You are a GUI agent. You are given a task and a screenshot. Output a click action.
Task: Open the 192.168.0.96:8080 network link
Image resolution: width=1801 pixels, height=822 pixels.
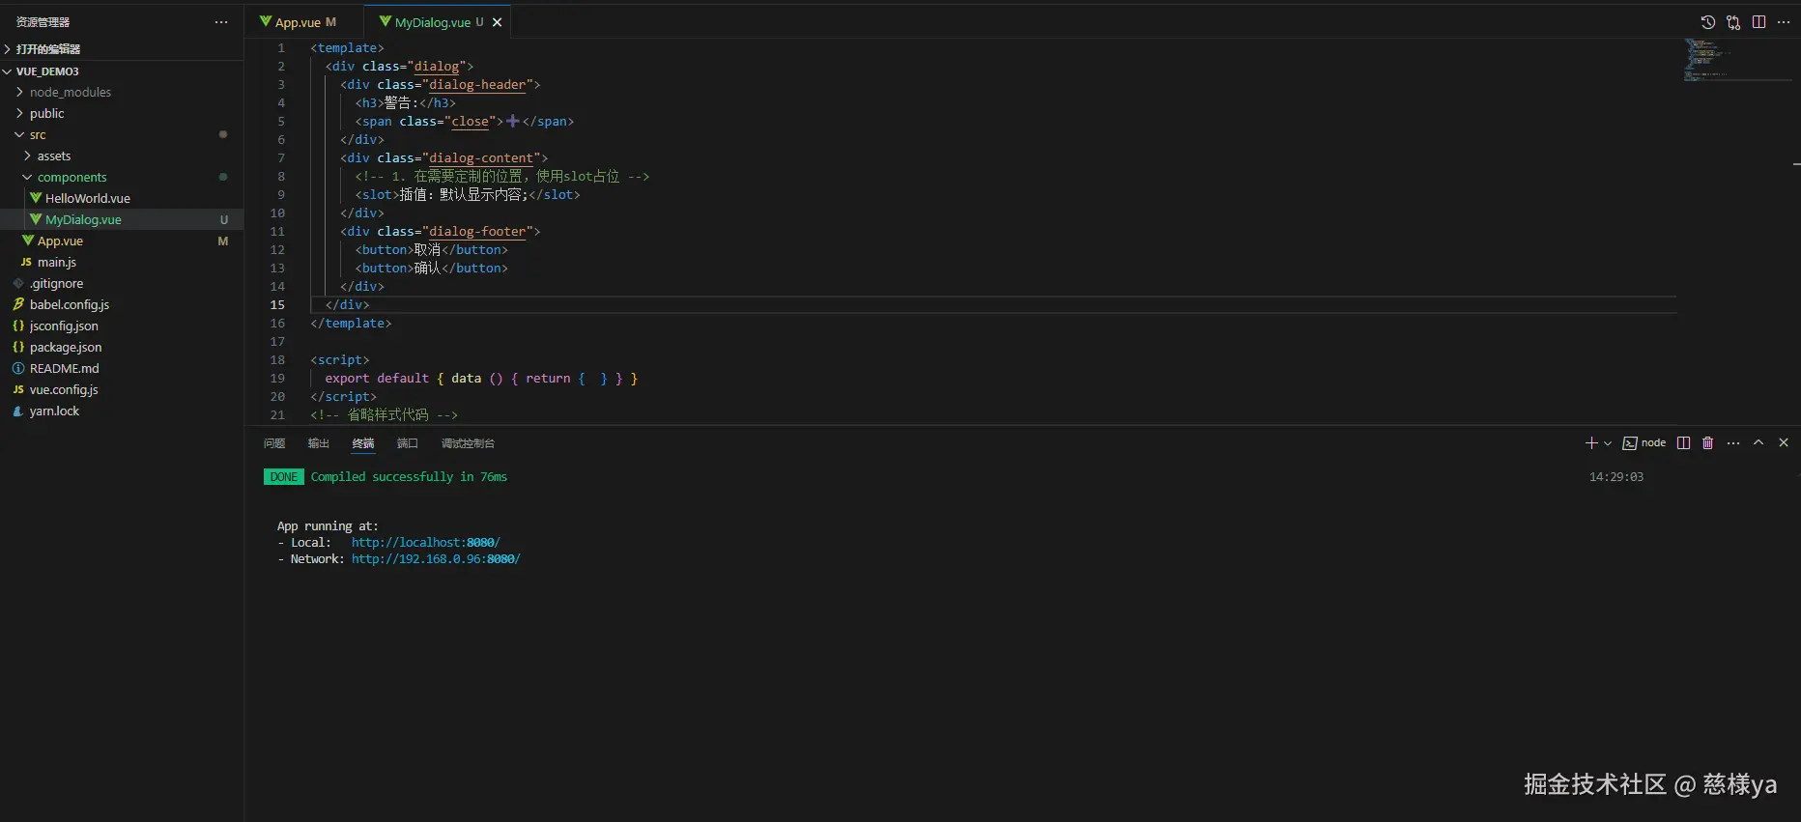point(436,559)
